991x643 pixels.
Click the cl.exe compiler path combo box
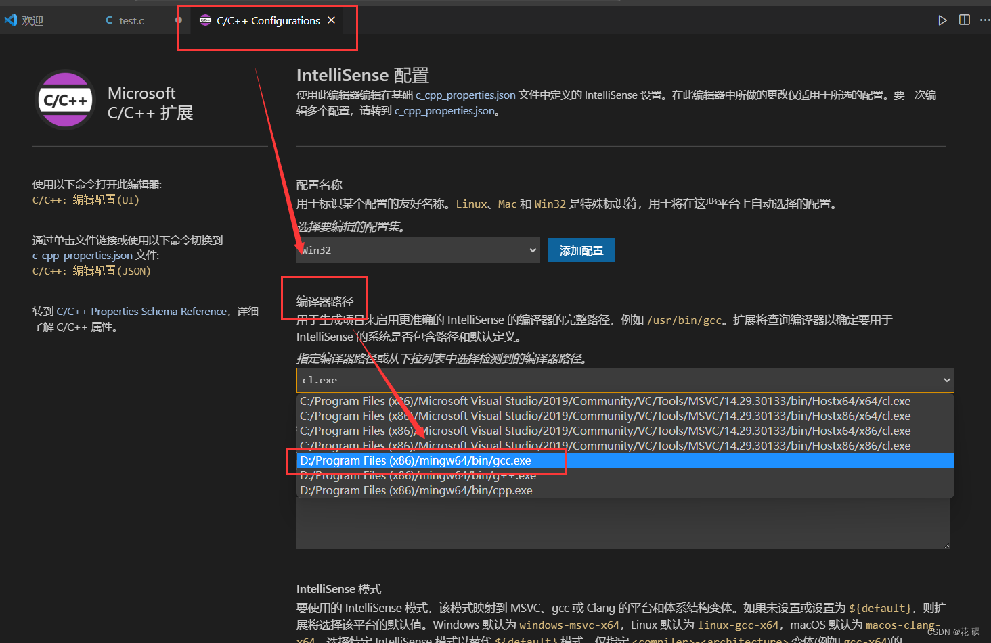point(625,381)
